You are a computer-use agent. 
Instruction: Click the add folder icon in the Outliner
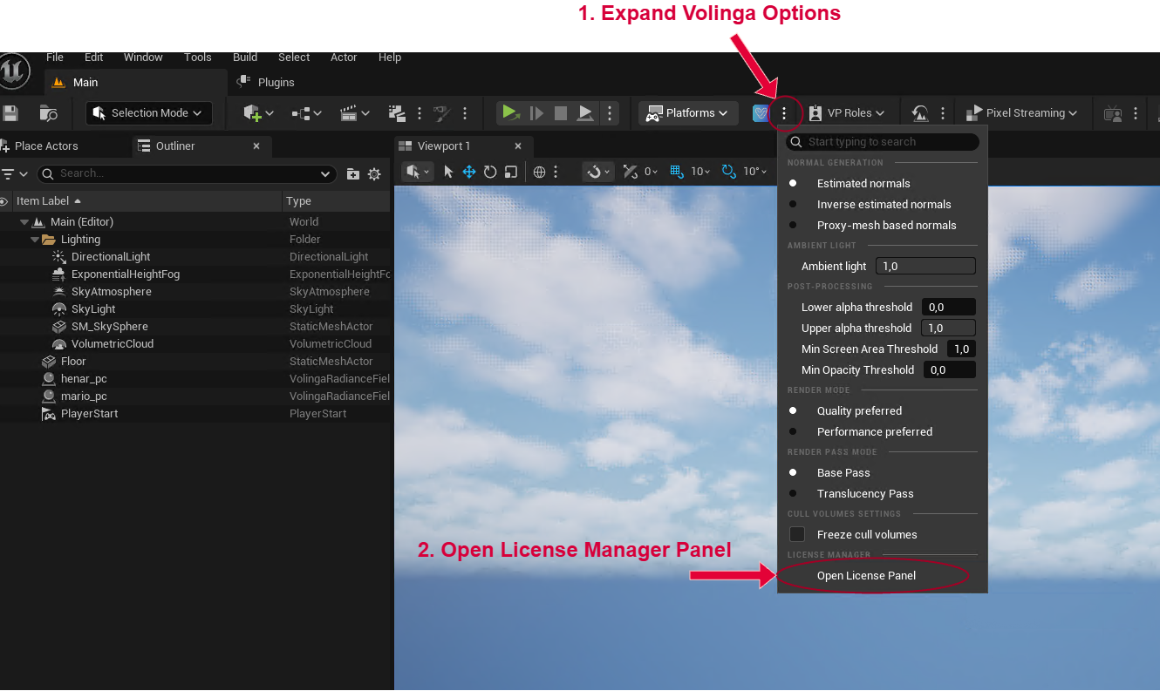tap(353, 174)
